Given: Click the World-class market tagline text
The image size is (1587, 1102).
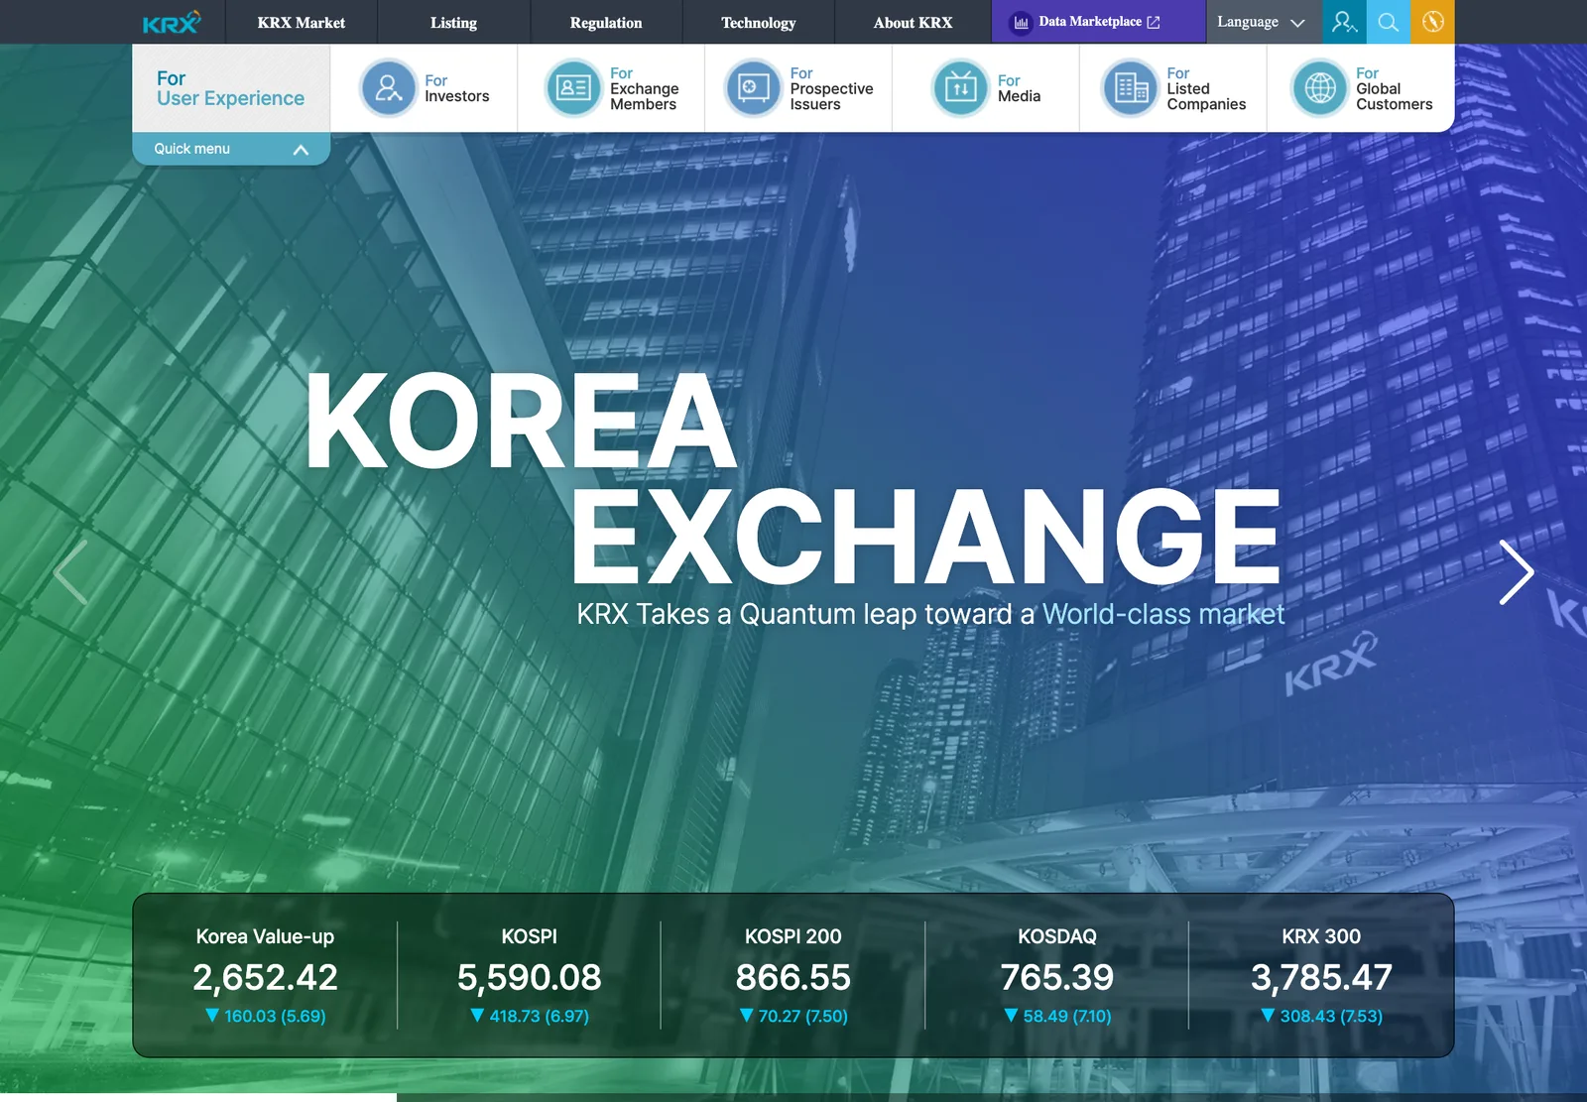Looking at the screenshot, I should click(x=1163, y=614).
